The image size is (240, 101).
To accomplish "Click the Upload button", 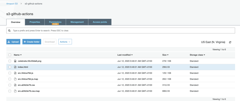I will pos(13,42).
